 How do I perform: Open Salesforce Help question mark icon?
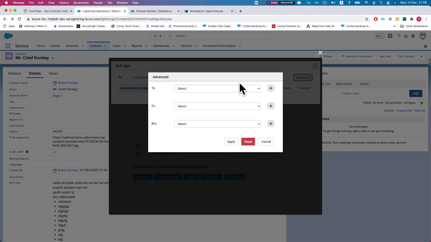pos(399,36)
